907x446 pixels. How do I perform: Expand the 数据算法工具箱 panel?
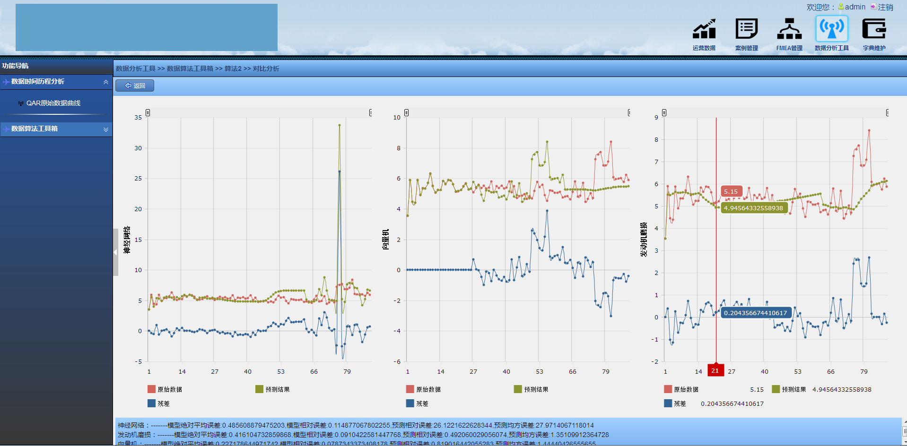click(106, 129)
